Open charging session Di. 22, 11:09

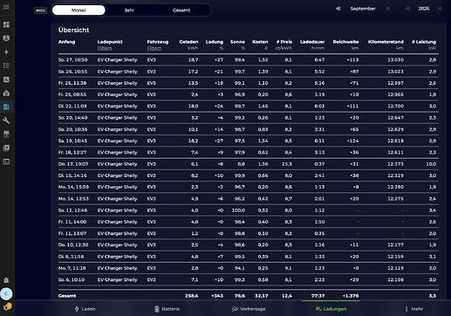(x=249, y=106)
